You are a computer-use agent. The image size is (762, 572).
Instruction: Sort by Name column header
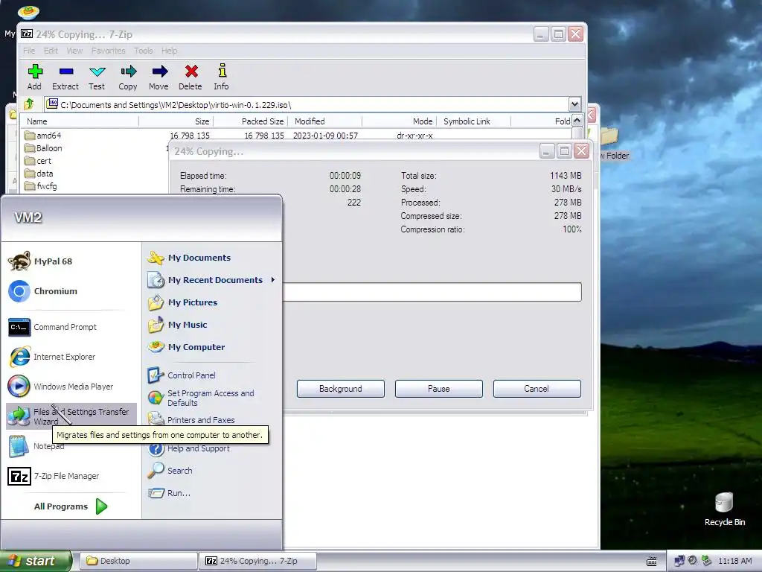tap(80, 121)
